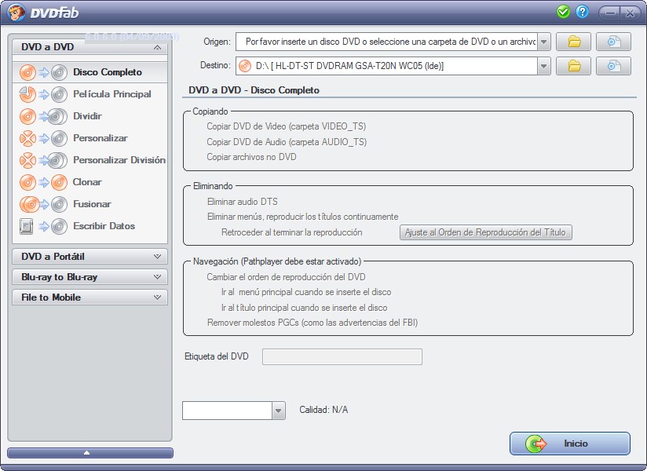
Task: Browse Destino folder with the folder icon
Action: pos(573,66)
